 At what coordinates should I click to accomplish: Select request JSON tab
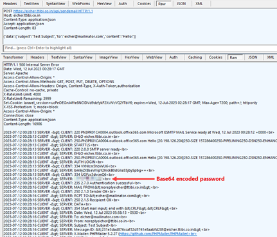tap(181, 4)
